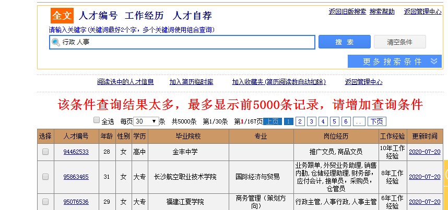Click the 更新时间 column header
This screenshot has height=210, width=448.
pos(425,136)
